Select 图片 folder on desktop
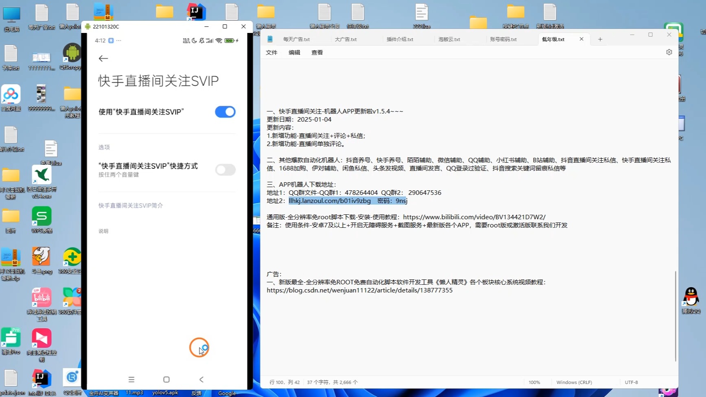 pyautogui.click(x=11, y=220)
